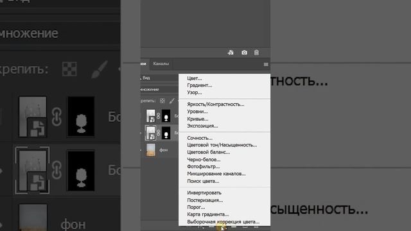The height and width of the screenshot is (231, 411).
Task: Add Поиск цвета... adjustment layer
Action: click(203, 181)
